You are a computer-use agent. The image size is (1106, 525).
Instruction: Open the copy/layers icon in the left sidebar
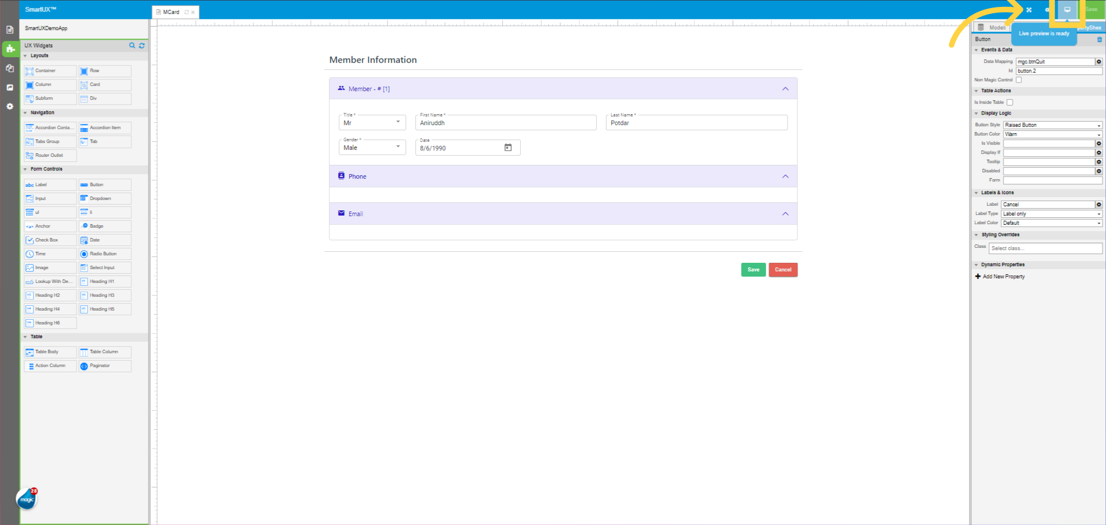(10, 68)
